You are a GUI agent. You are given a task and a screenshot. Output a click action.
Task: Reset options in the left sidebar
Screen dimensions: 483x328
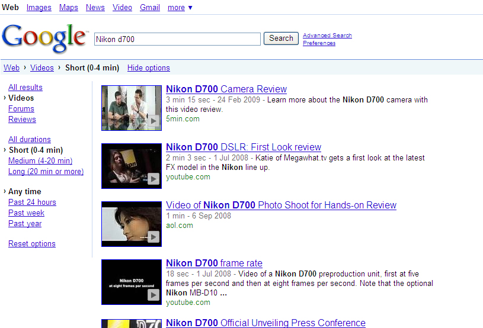pyautogui.click(x=32, y=243)
